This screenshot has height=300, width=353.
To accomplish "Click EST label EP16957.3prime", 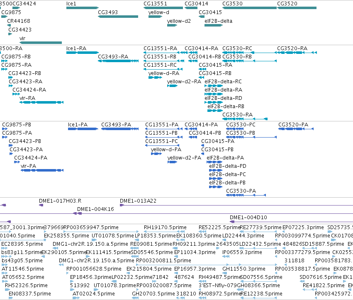I will [195, 269].
